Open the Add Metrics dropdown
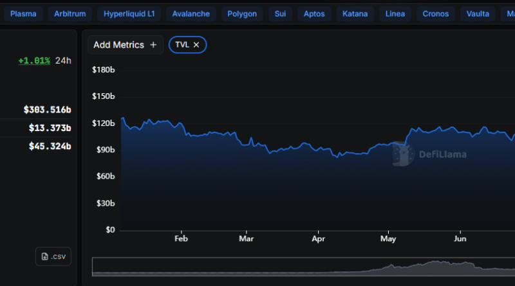The width and height of the screenshot is (515, 286). pyautogui.click(x=125, y=45)
